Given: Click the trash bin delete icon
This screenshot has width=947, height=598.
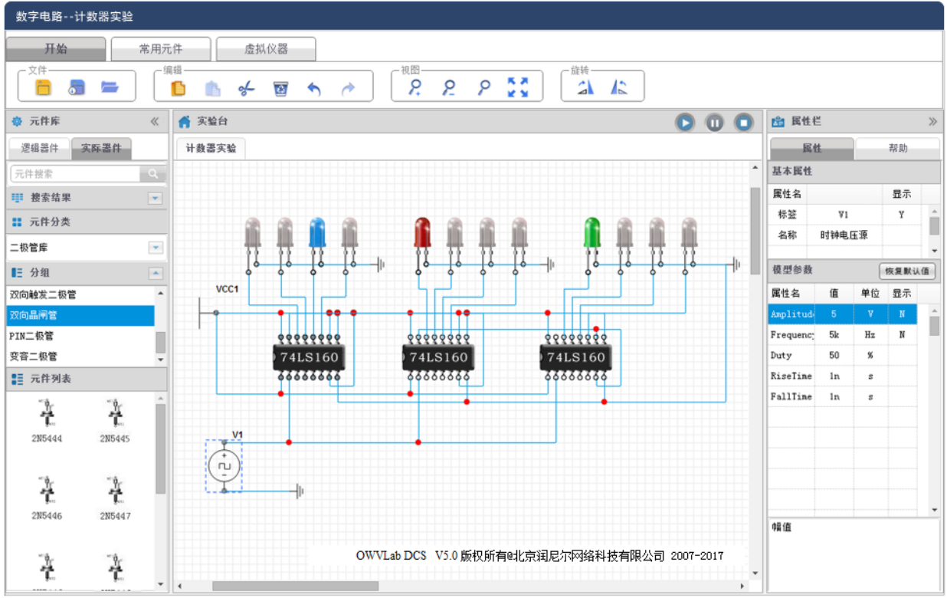Looking at the screenshot, I should point(280,88).
